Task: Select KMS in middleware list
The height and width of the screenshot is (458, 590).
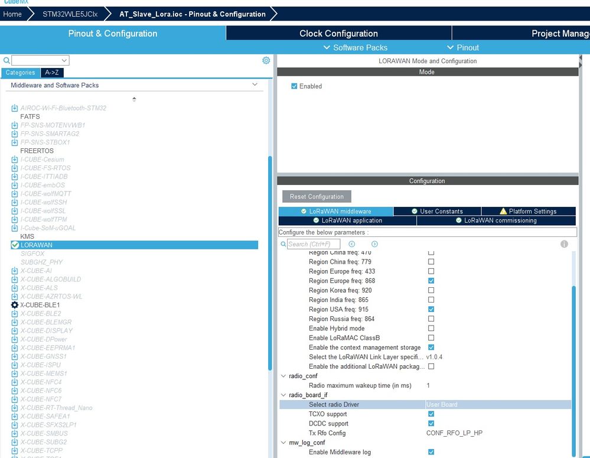Action: [x=27, y=236]
